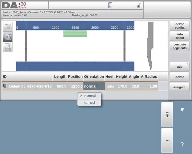Click the Angle value 28.0
This screenshot has width=192, height=154.
coord(135,86)
